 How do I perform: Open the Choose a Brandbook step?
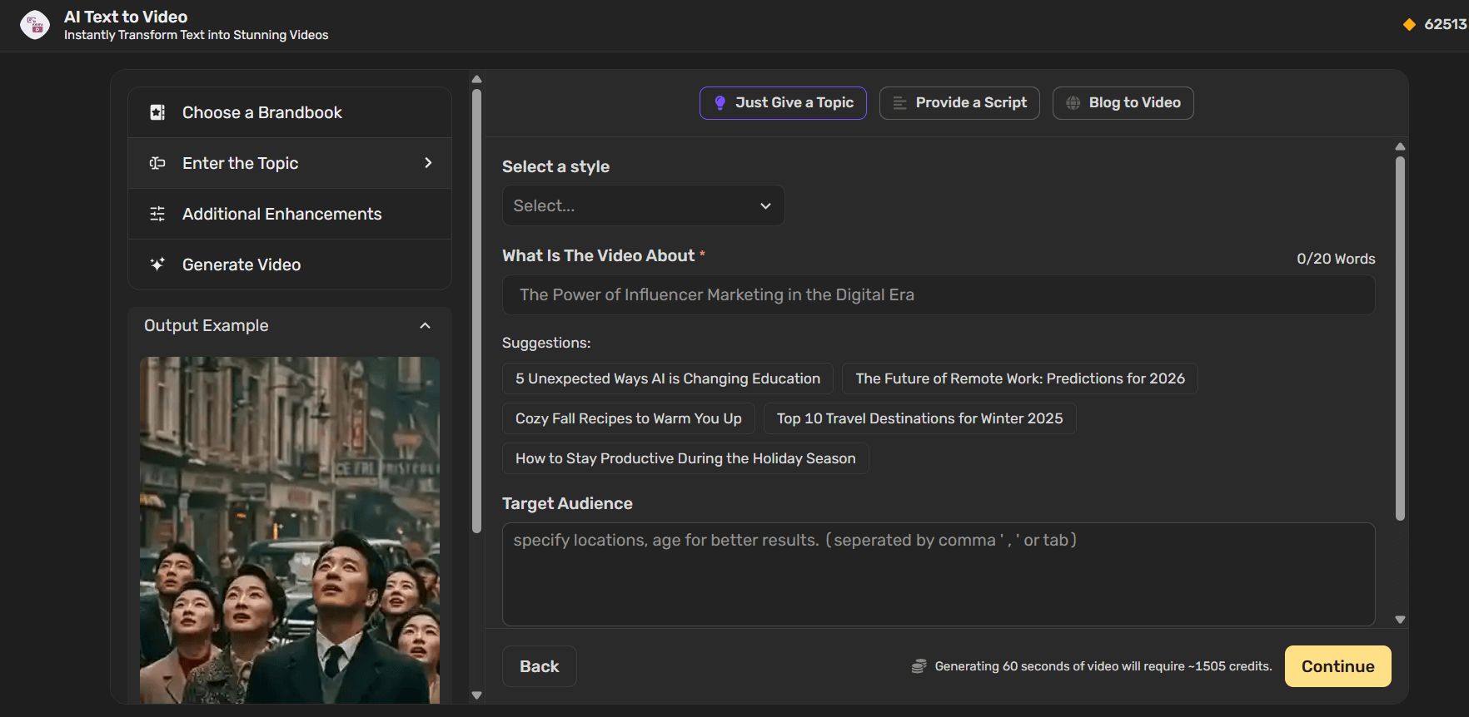pos(290,112)
